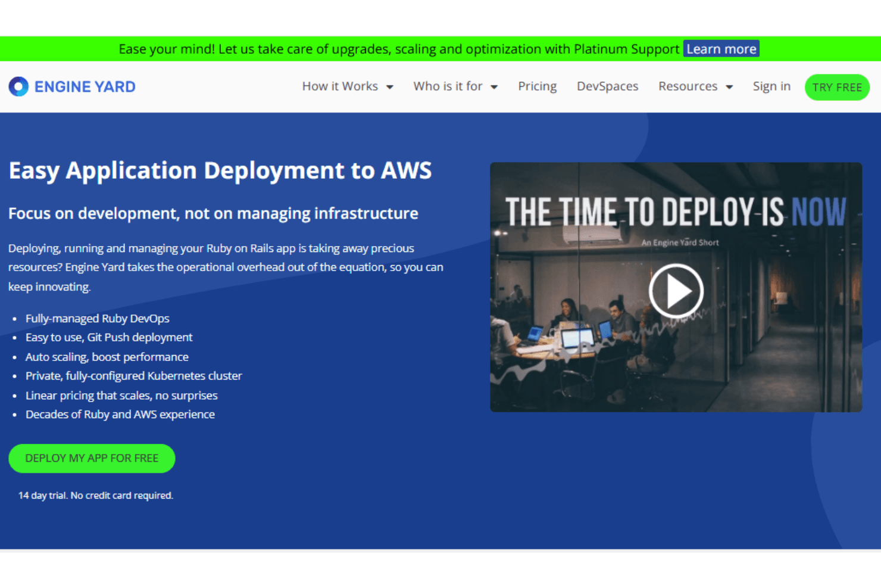The height and width of the screenshot is (588, 881).
Task: Click the subheading Focus on development
Action: pyautogui.click(x=213, y=213)
